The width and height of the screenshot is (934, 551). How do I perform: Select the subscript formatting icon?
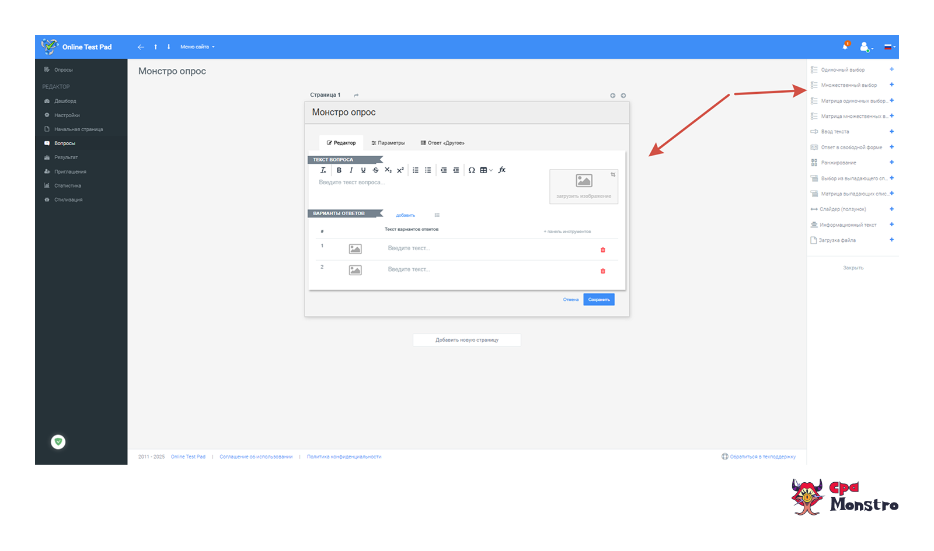coord(388,170)
